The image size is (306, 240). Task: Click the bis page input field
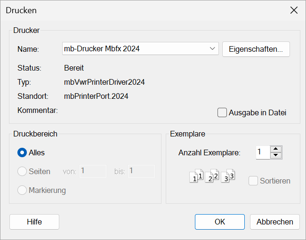pos(141,171)
